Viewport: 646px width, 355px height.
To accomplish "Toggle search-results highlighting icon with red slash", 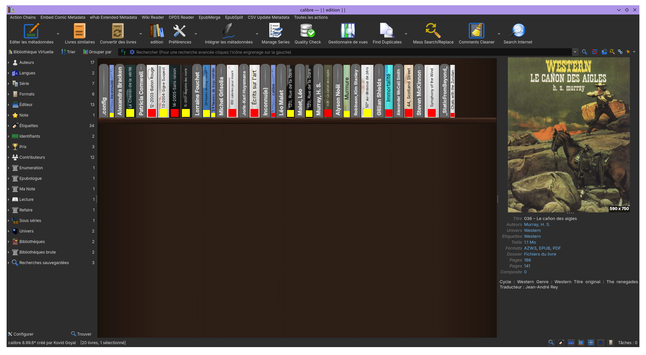I will pos(594,52).
